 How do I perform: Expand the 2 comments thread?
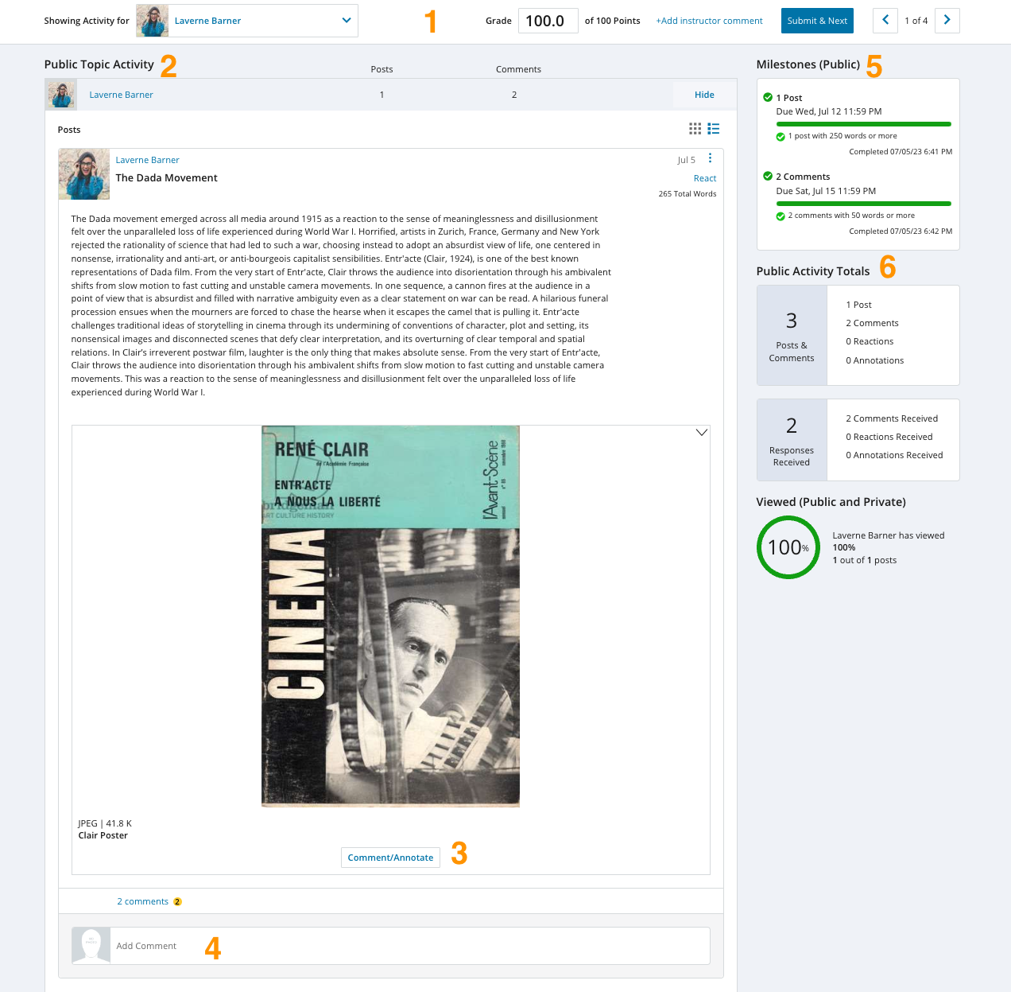(142, 901)
